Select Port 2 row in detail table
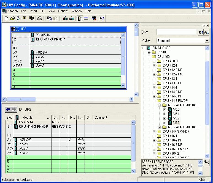This screenshot has width=213, height=183. coord(68,153)
